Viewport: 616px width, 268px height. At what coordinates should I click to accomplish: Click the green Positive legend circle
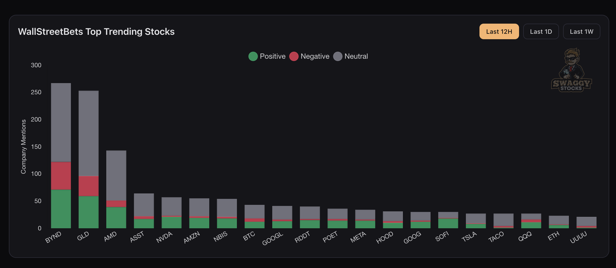tap(253, 56)
